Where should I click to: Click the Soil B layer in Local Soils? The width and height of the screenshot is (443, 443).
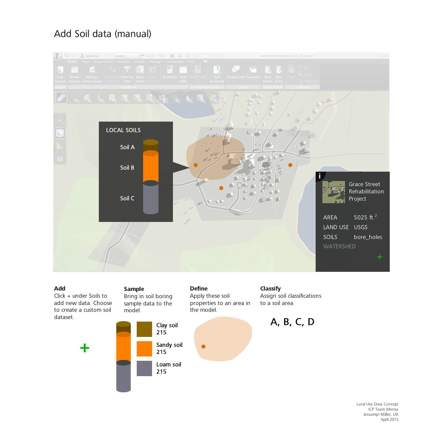pos(151,167)
